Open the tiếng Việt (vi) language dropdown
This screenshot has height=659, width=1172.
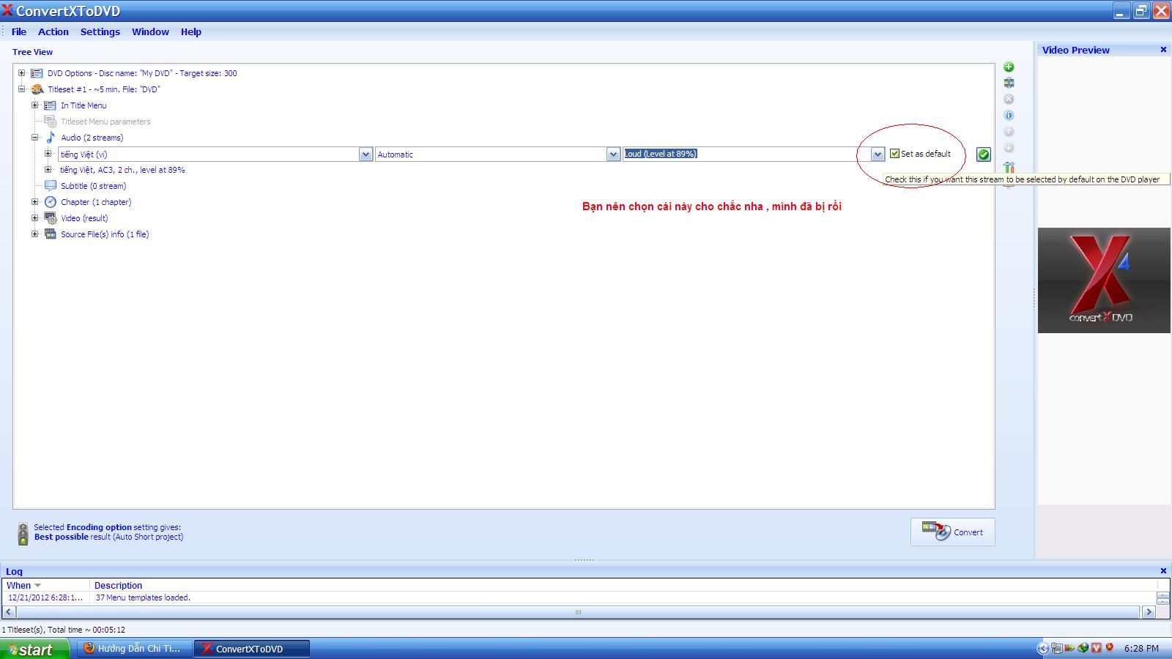366,154
